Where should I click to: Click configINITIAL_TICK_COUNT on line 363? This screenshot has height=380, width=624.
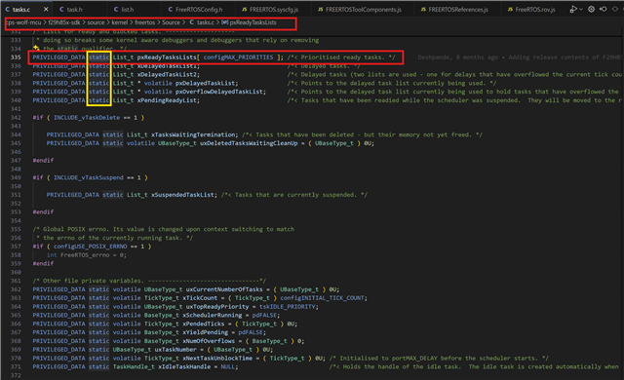point(322,298)
